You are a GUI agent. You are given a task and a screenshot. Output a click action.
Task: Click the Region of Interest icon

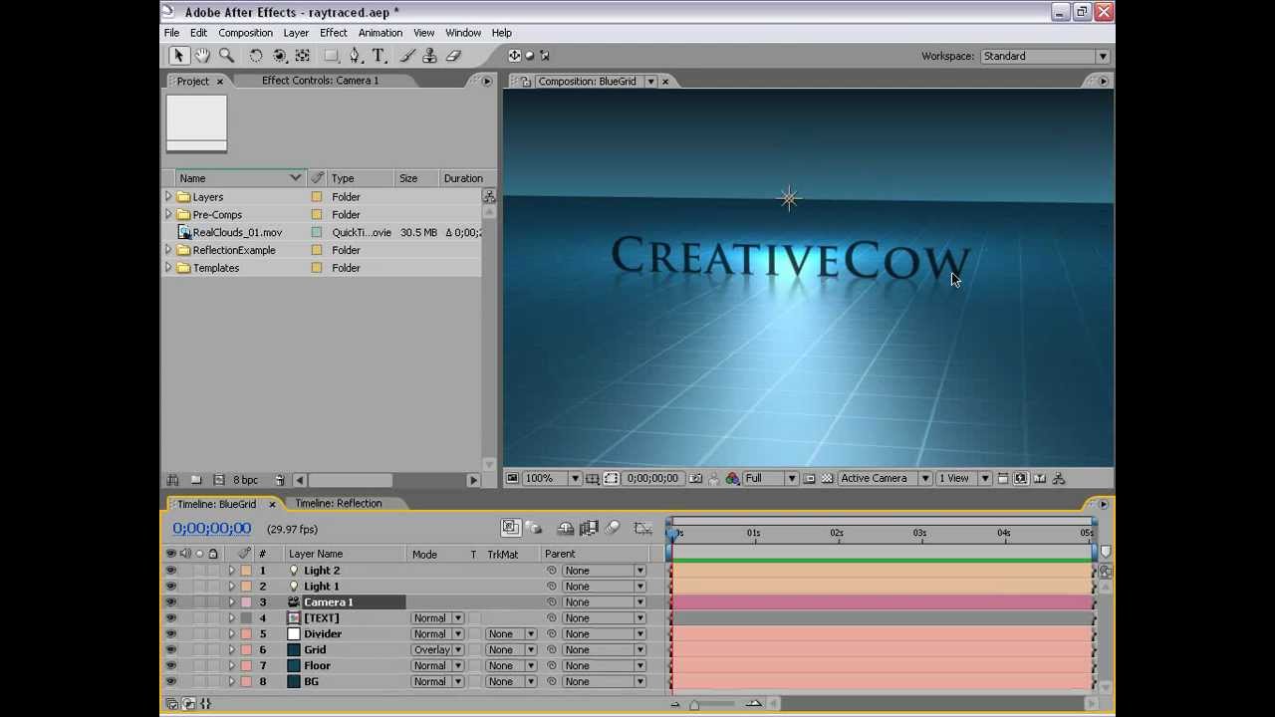tap(611, 478)
